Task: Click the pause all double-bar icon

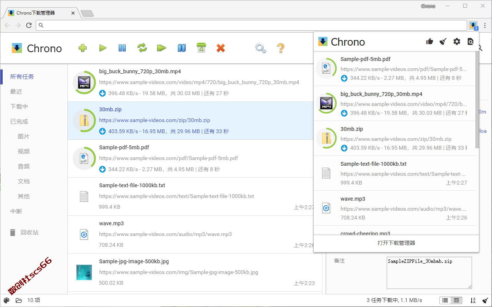Action: click(x=182, y=48)
